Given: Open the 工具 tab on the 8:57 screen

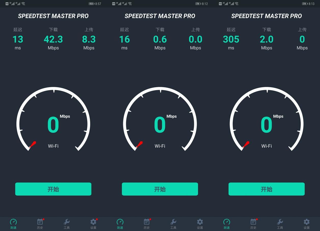Looking at the screenshot, I should (x=67, y=224).
